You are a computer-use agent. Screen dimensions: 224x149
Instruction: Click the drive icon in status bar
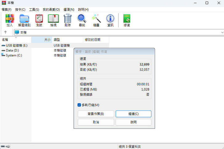tap(3, 147)
